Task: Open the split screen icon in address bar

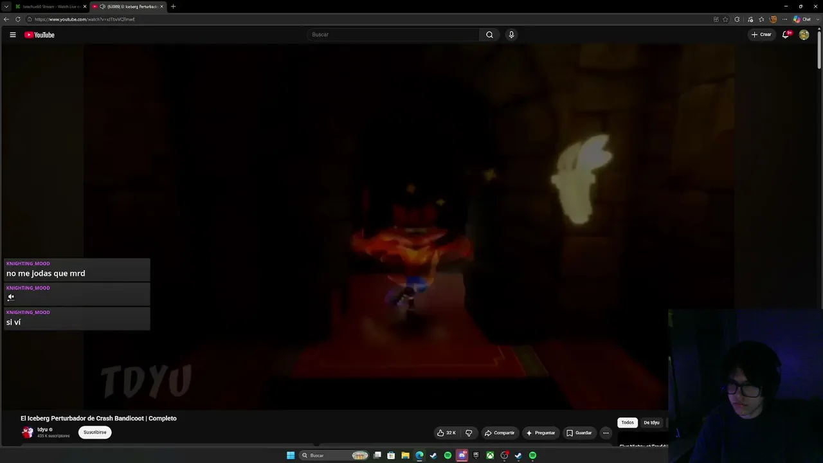Action: pos(716,19)
